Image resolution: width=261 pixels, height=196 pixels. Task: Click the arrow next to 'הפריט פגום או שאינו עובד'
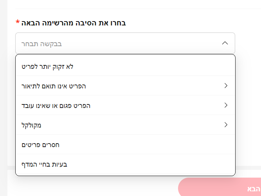click(x=226, y=105)
